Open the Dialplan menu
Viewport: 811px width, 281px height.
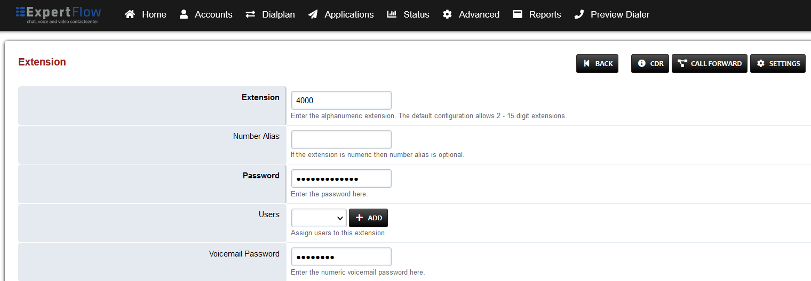pyautogui.click(x=278, y=14)
